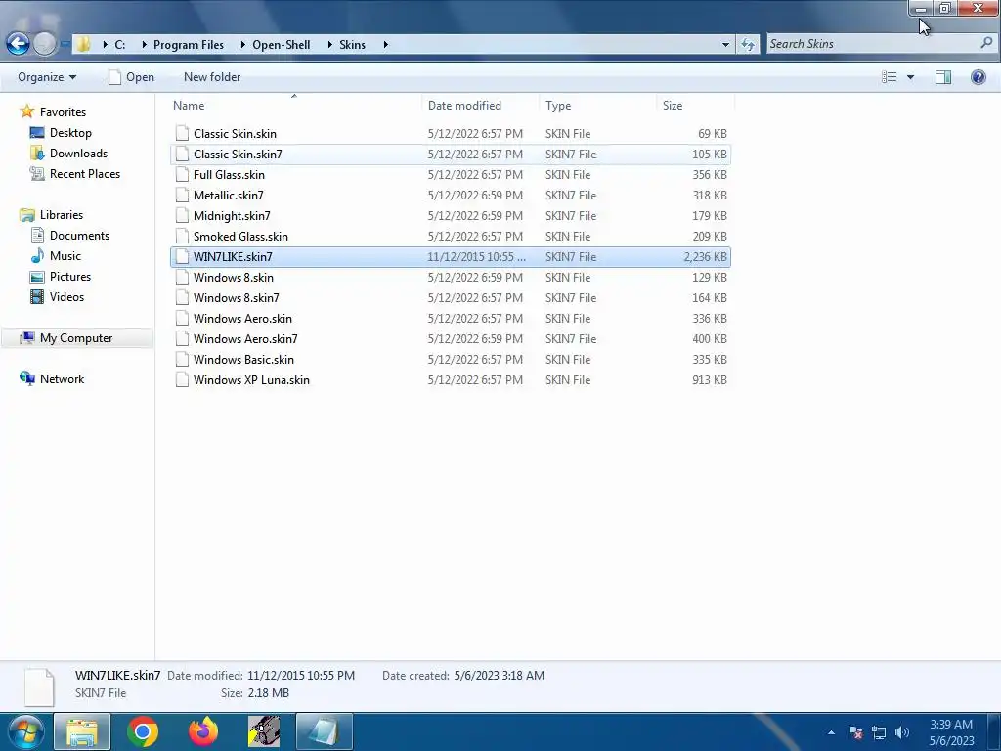
Task: Click the volume speaker tray icon
Action: [x=902, y=732]
